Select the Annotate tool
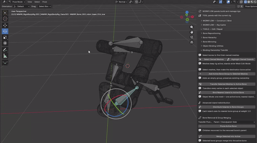The image size is (257, 143). pos(5,50)
